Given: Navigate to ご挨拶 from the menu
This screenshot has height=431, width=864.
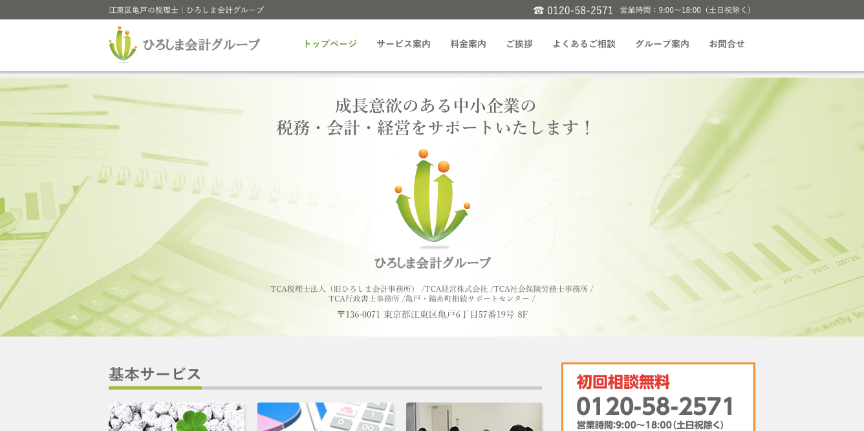Looking at the screenshot, I should point(519,44).
